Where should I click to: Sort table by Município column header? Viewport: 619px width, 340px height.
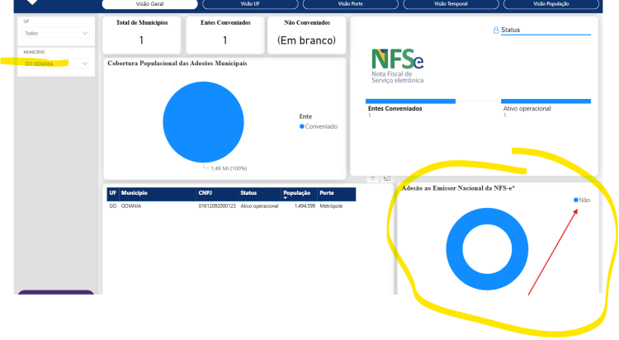135,193
